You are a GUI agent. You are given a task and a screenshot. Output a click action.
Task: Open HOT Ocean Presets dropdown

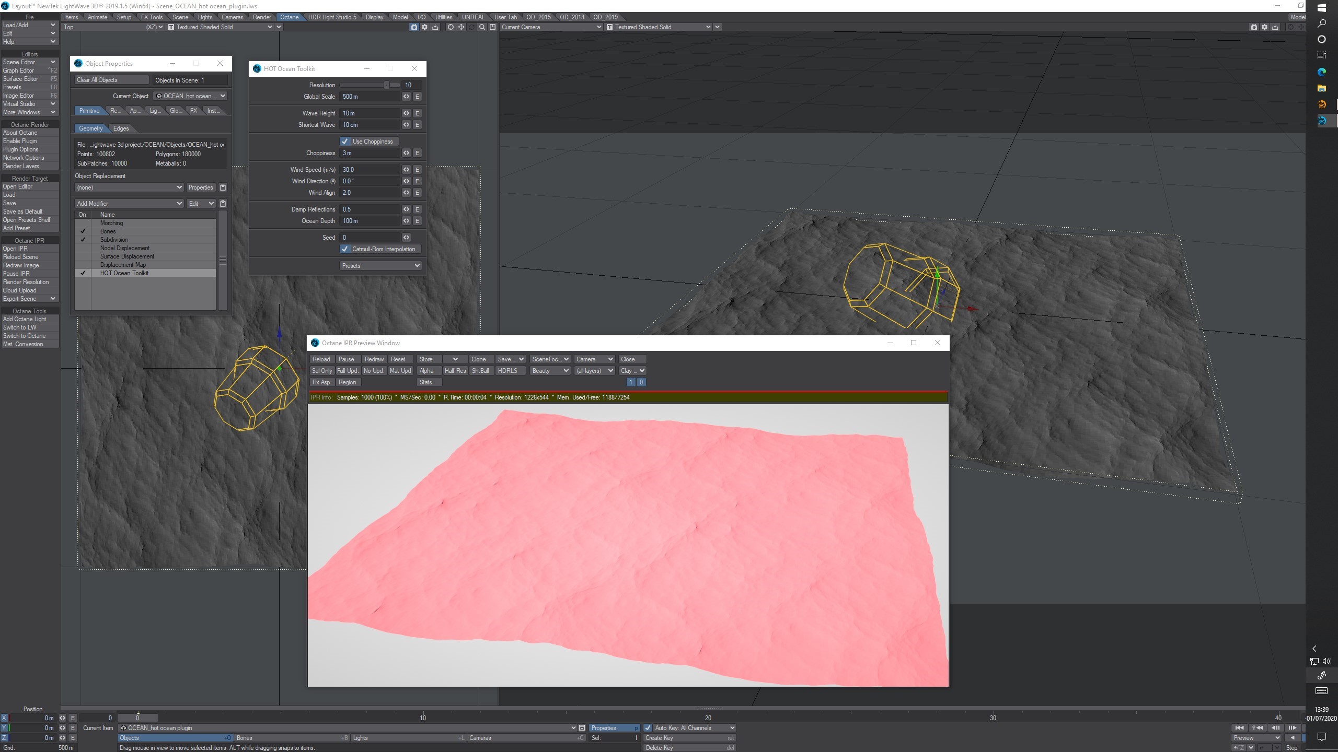click(380, 266)
